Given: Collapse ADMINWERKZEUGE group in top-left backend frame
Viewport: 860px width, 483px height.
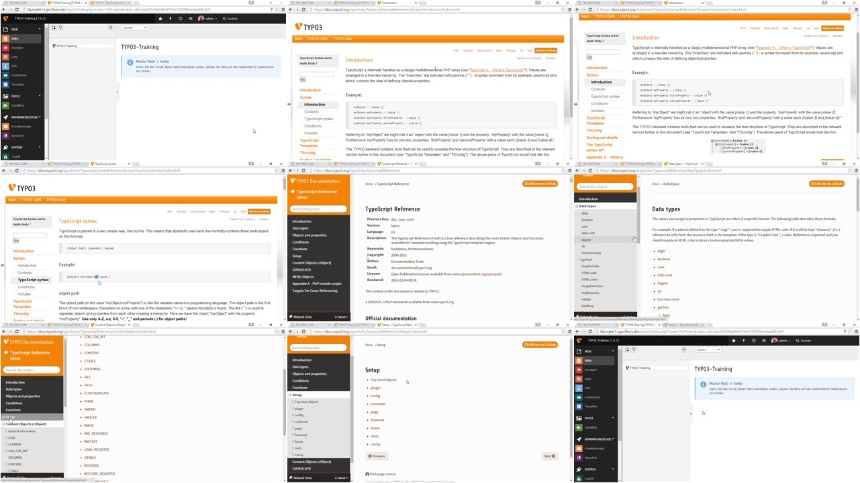Looking at the screenshot, I should (x=21, y=117).
